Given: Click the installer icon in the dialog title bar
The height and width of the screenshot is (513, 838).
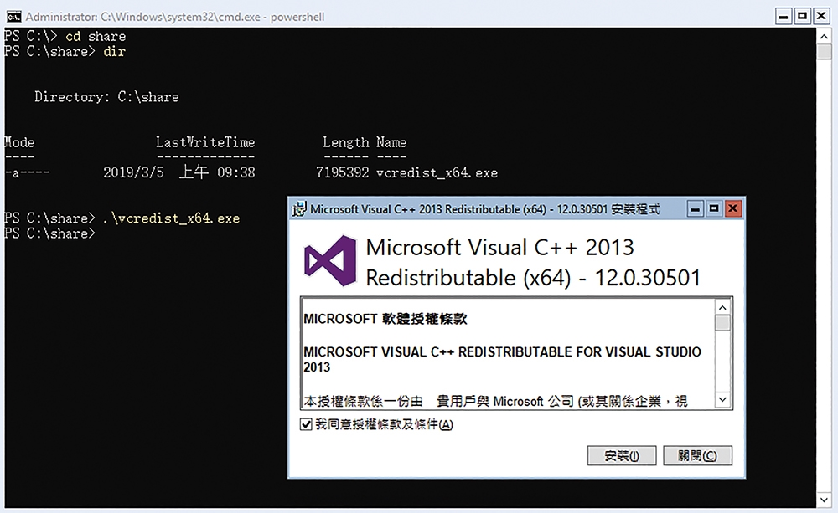Looking at the screenshot, I should tap(299, 208).
